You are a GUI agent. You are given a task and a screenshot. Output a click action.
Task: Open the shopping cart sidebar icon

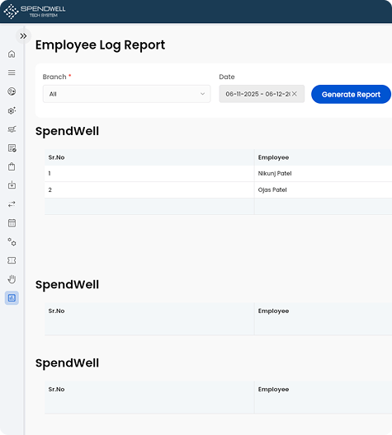point(12,129)
